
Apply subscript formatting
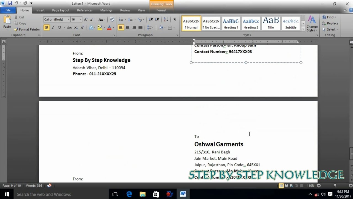tap(76, 27)
